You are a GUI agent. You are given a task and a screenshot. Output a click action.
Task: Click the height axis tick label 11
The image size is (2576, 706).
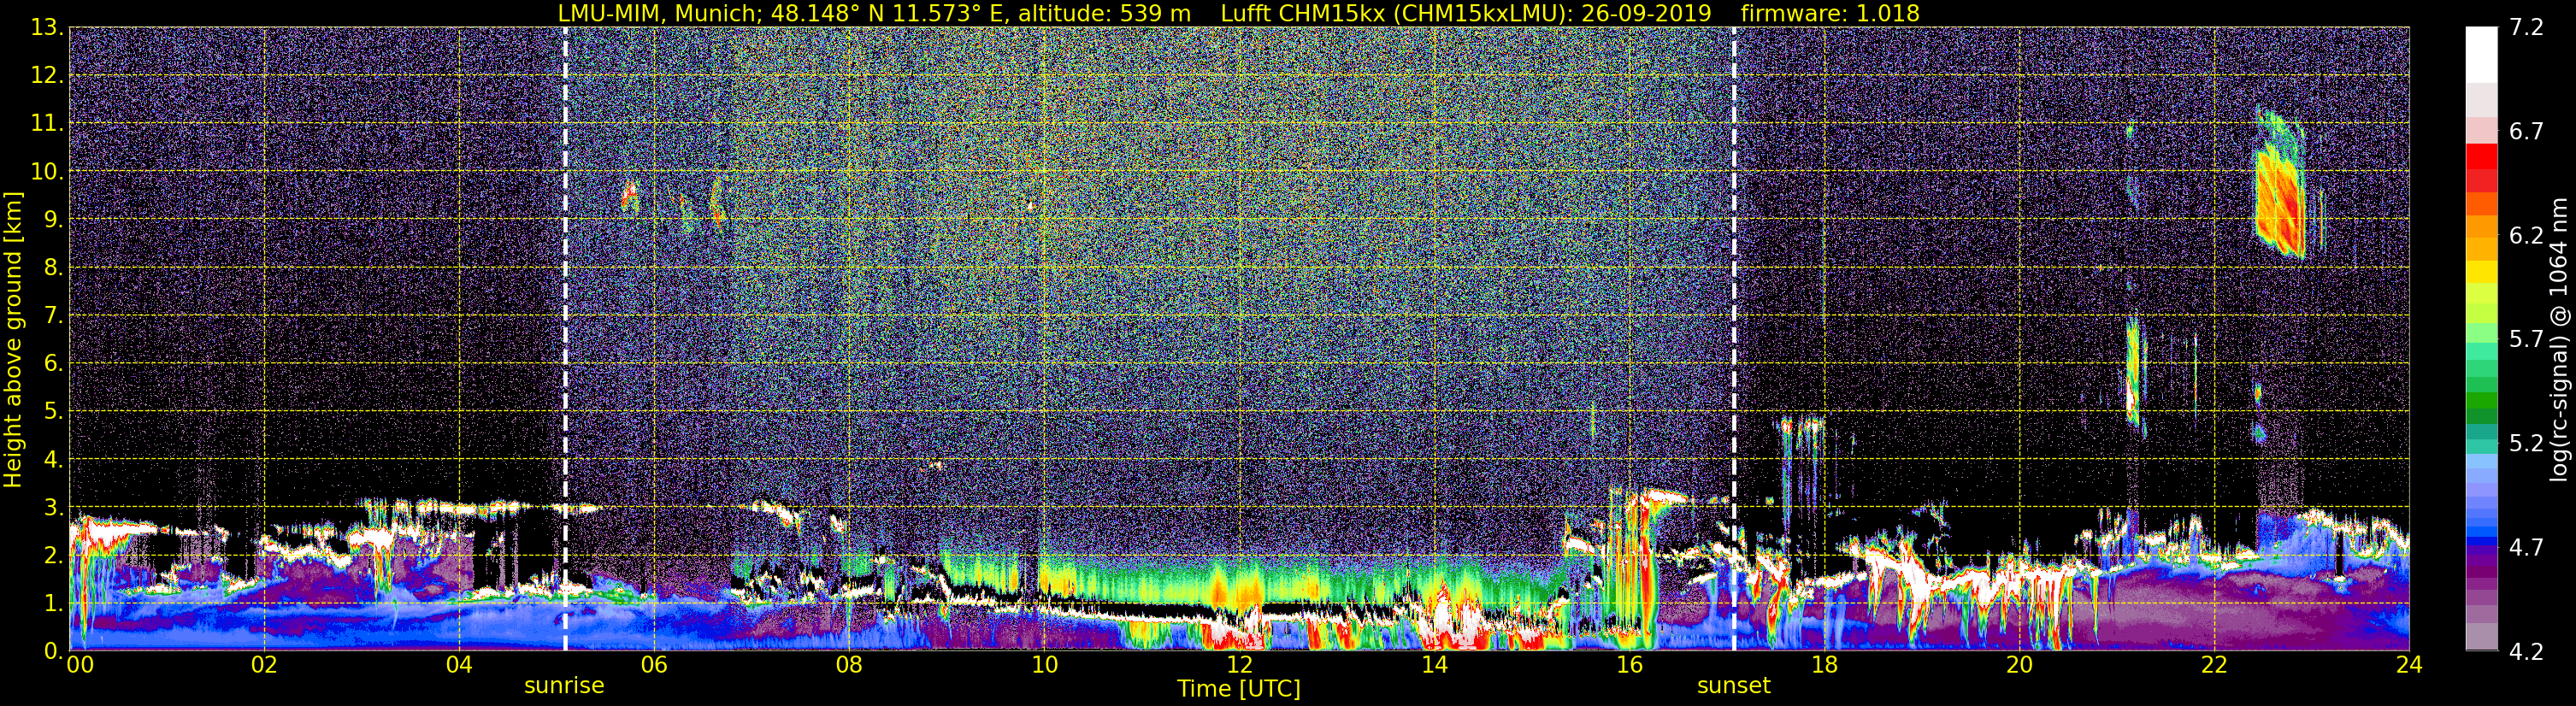46,124
